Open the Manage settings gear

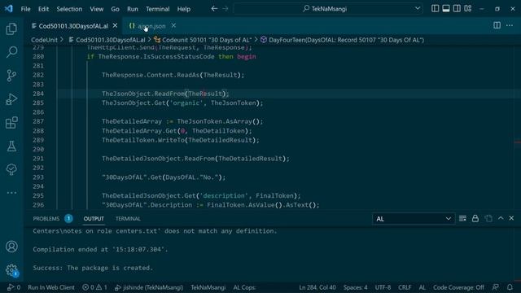tap(11, 269)
